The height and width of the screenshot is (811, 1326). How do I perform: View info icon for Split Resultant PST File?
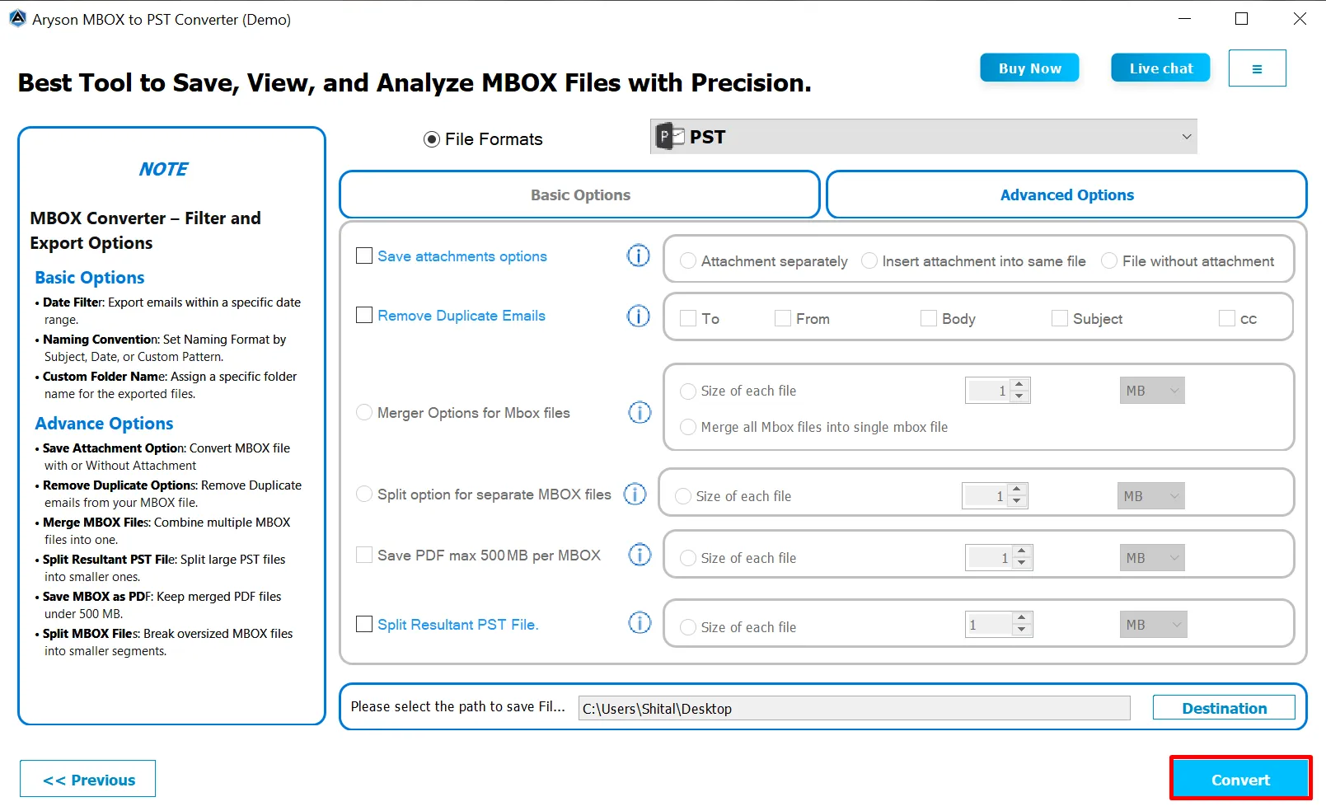point(640,623)
